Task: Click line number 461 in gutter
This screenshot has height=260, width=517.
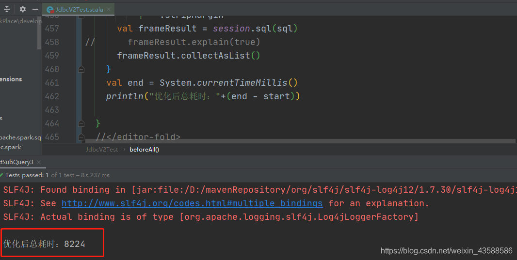Action: [52, 83]
